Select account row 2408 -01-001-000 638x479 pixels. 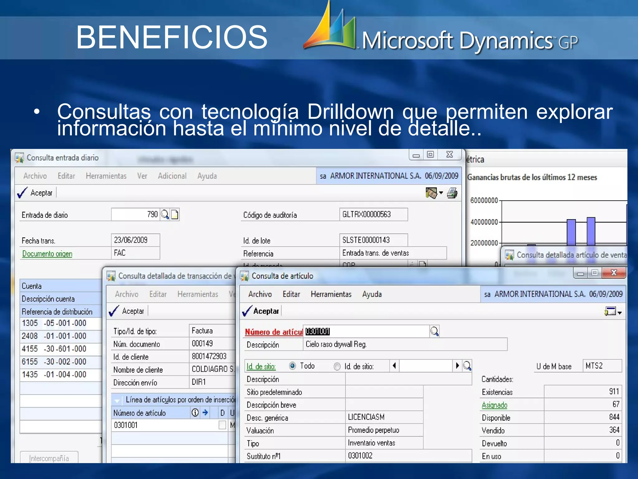coord(61,336)
